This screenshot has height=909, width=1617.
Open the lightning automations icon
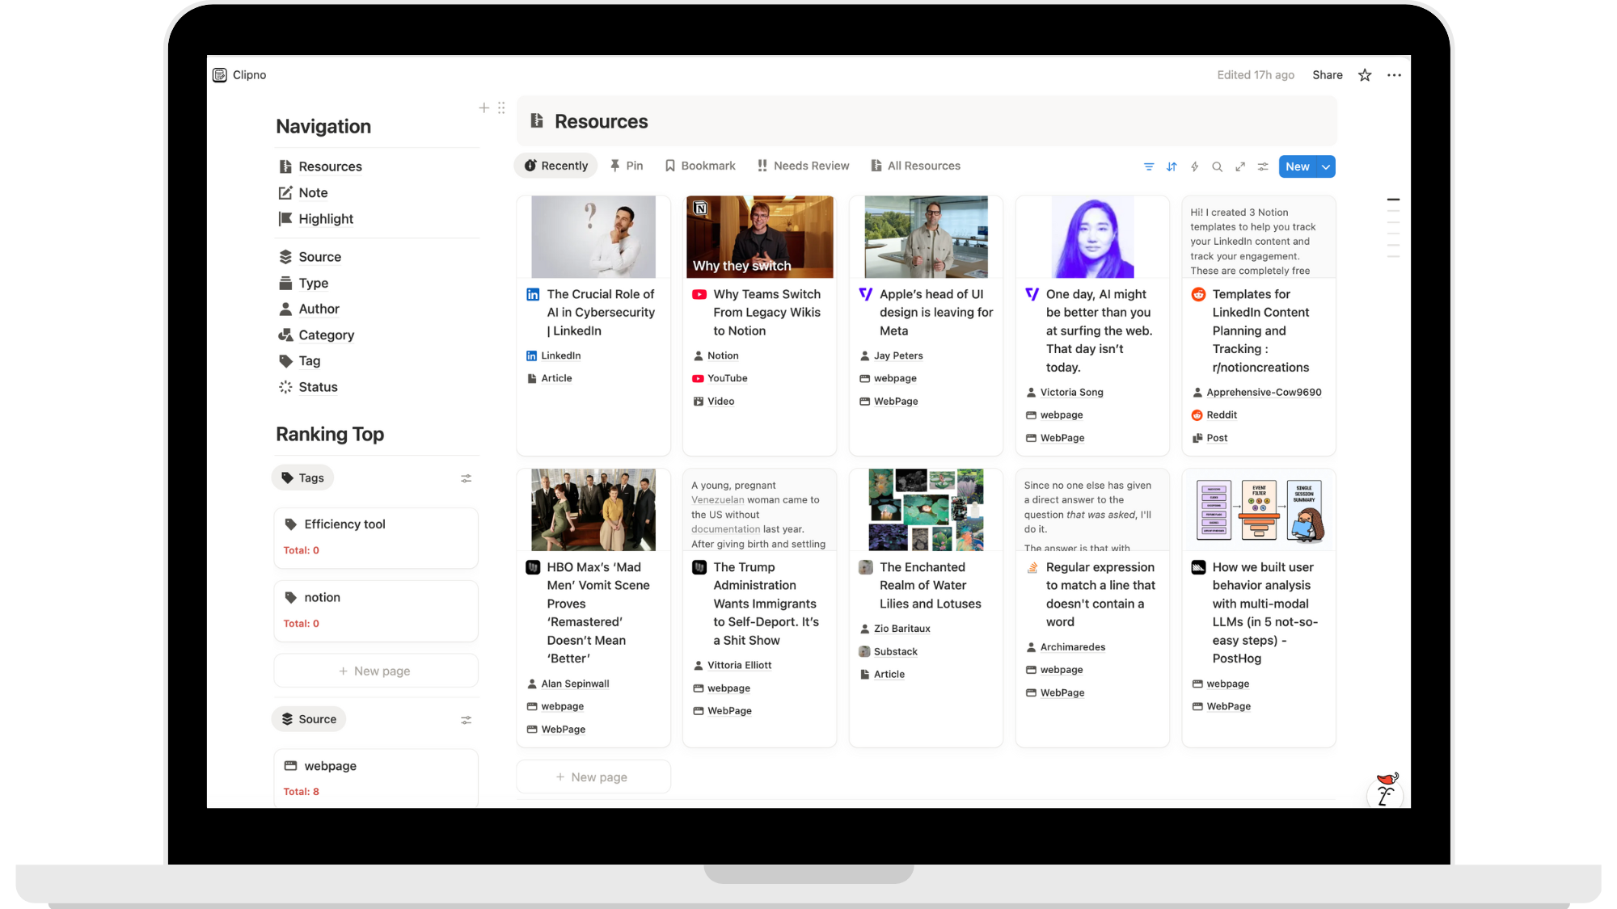pyautogui.click(x=1194, y=166)
